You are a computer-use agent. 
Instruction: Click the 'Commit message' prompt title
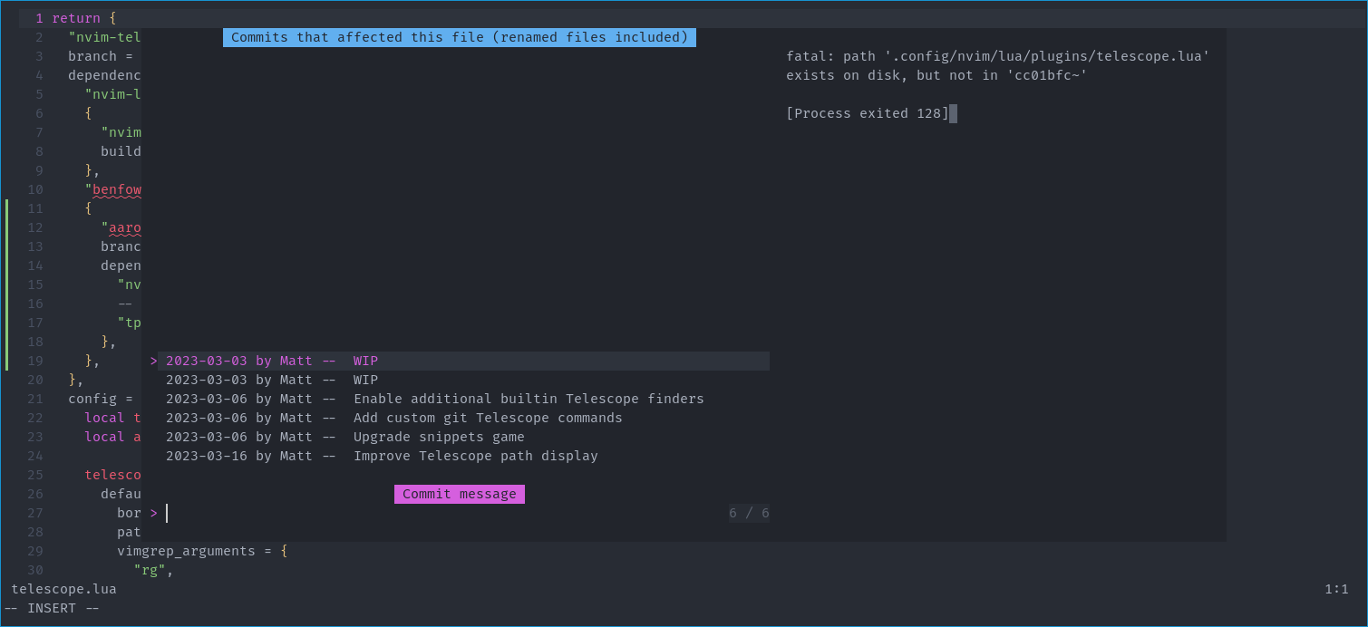click(460, 494)
